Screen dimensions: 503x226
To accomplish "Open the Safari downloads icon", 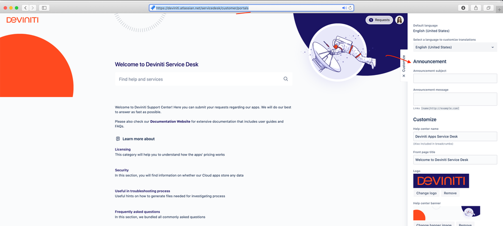I will [x=463, y=8].
